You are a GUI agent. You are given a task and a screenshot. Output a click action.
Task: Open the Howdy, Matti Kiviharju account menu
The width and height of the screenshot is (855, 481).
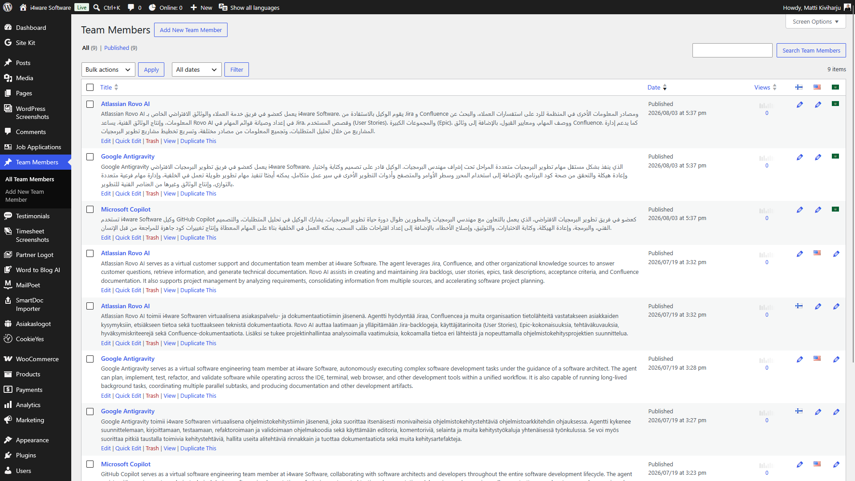tap(817, 8)
